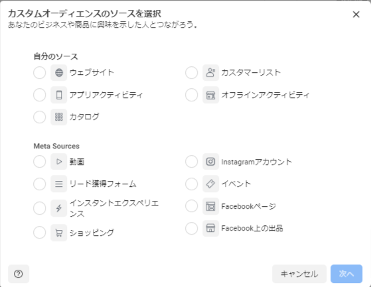Click the Instagram camera icon
The width and height of the screenshot is (371, 287).
pyautogui.click(x=210, y=162)
